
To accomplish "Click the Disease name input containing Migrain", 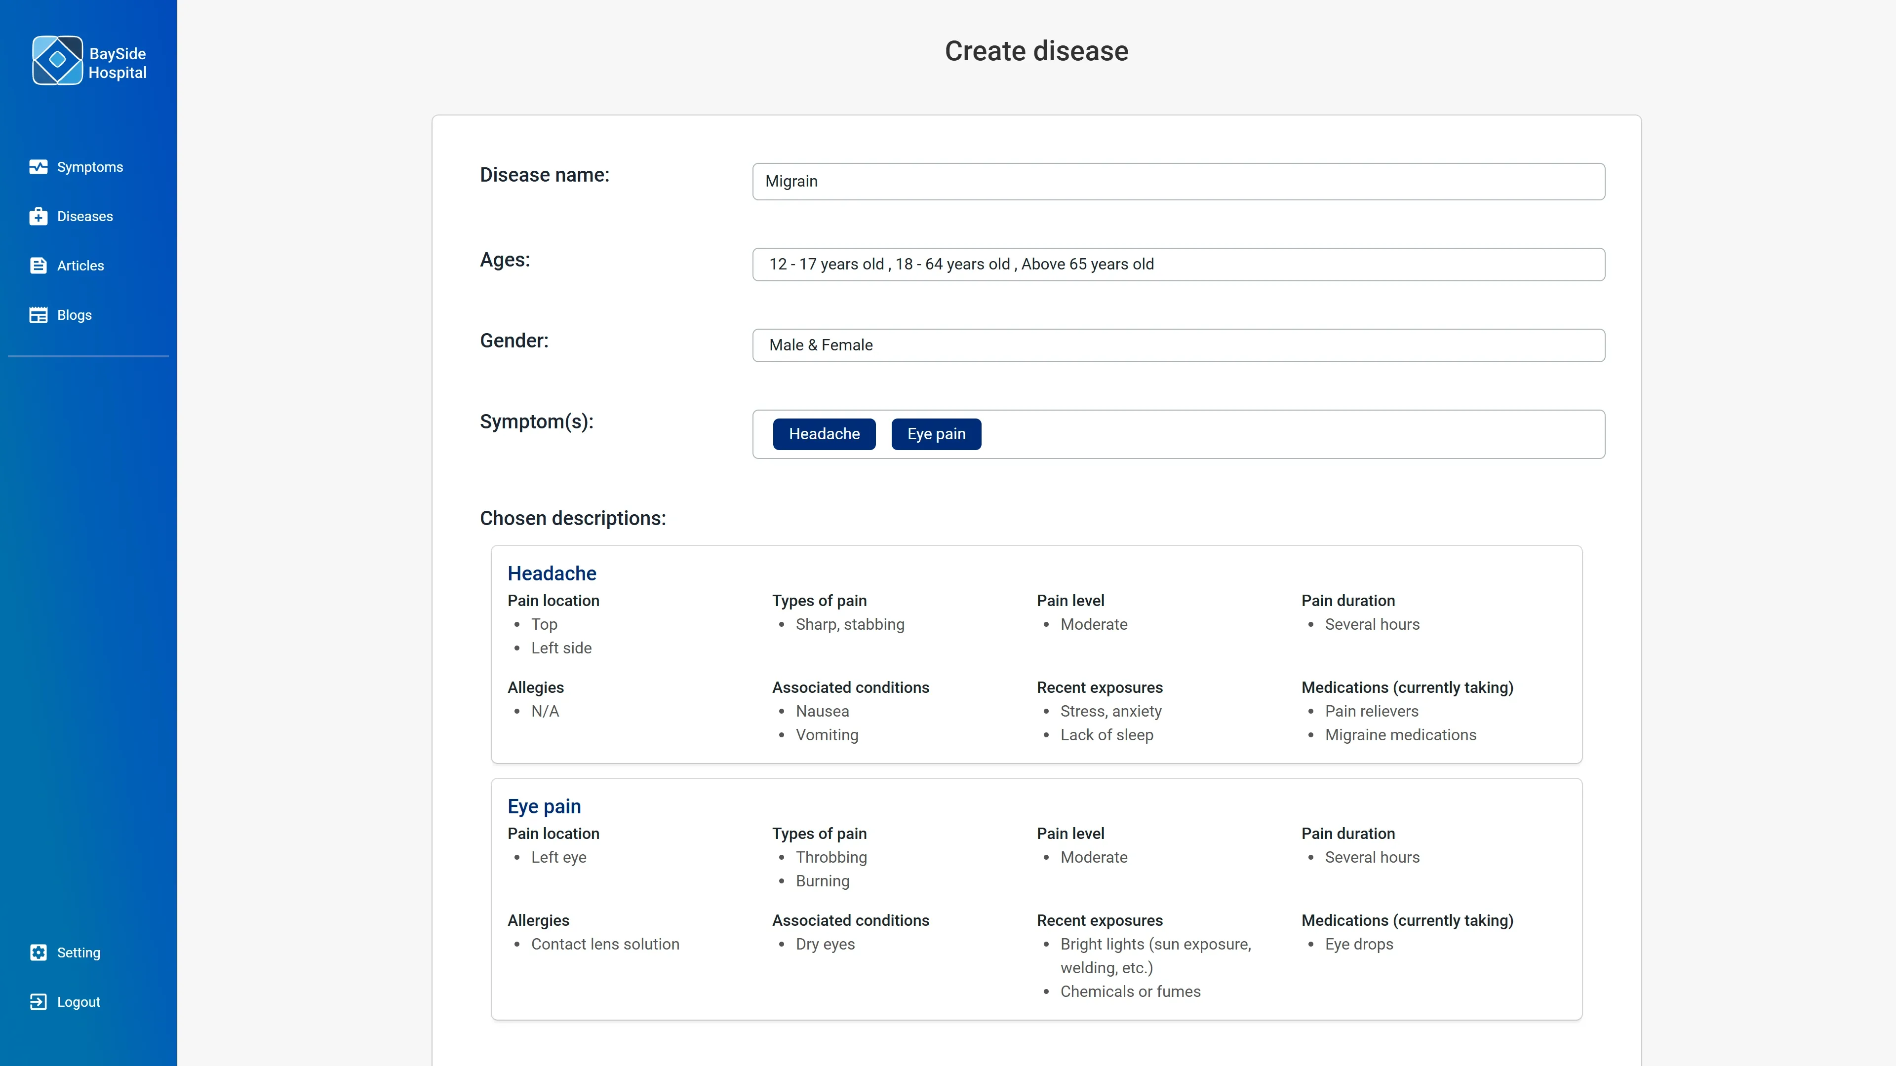I will pos(1179,182).
